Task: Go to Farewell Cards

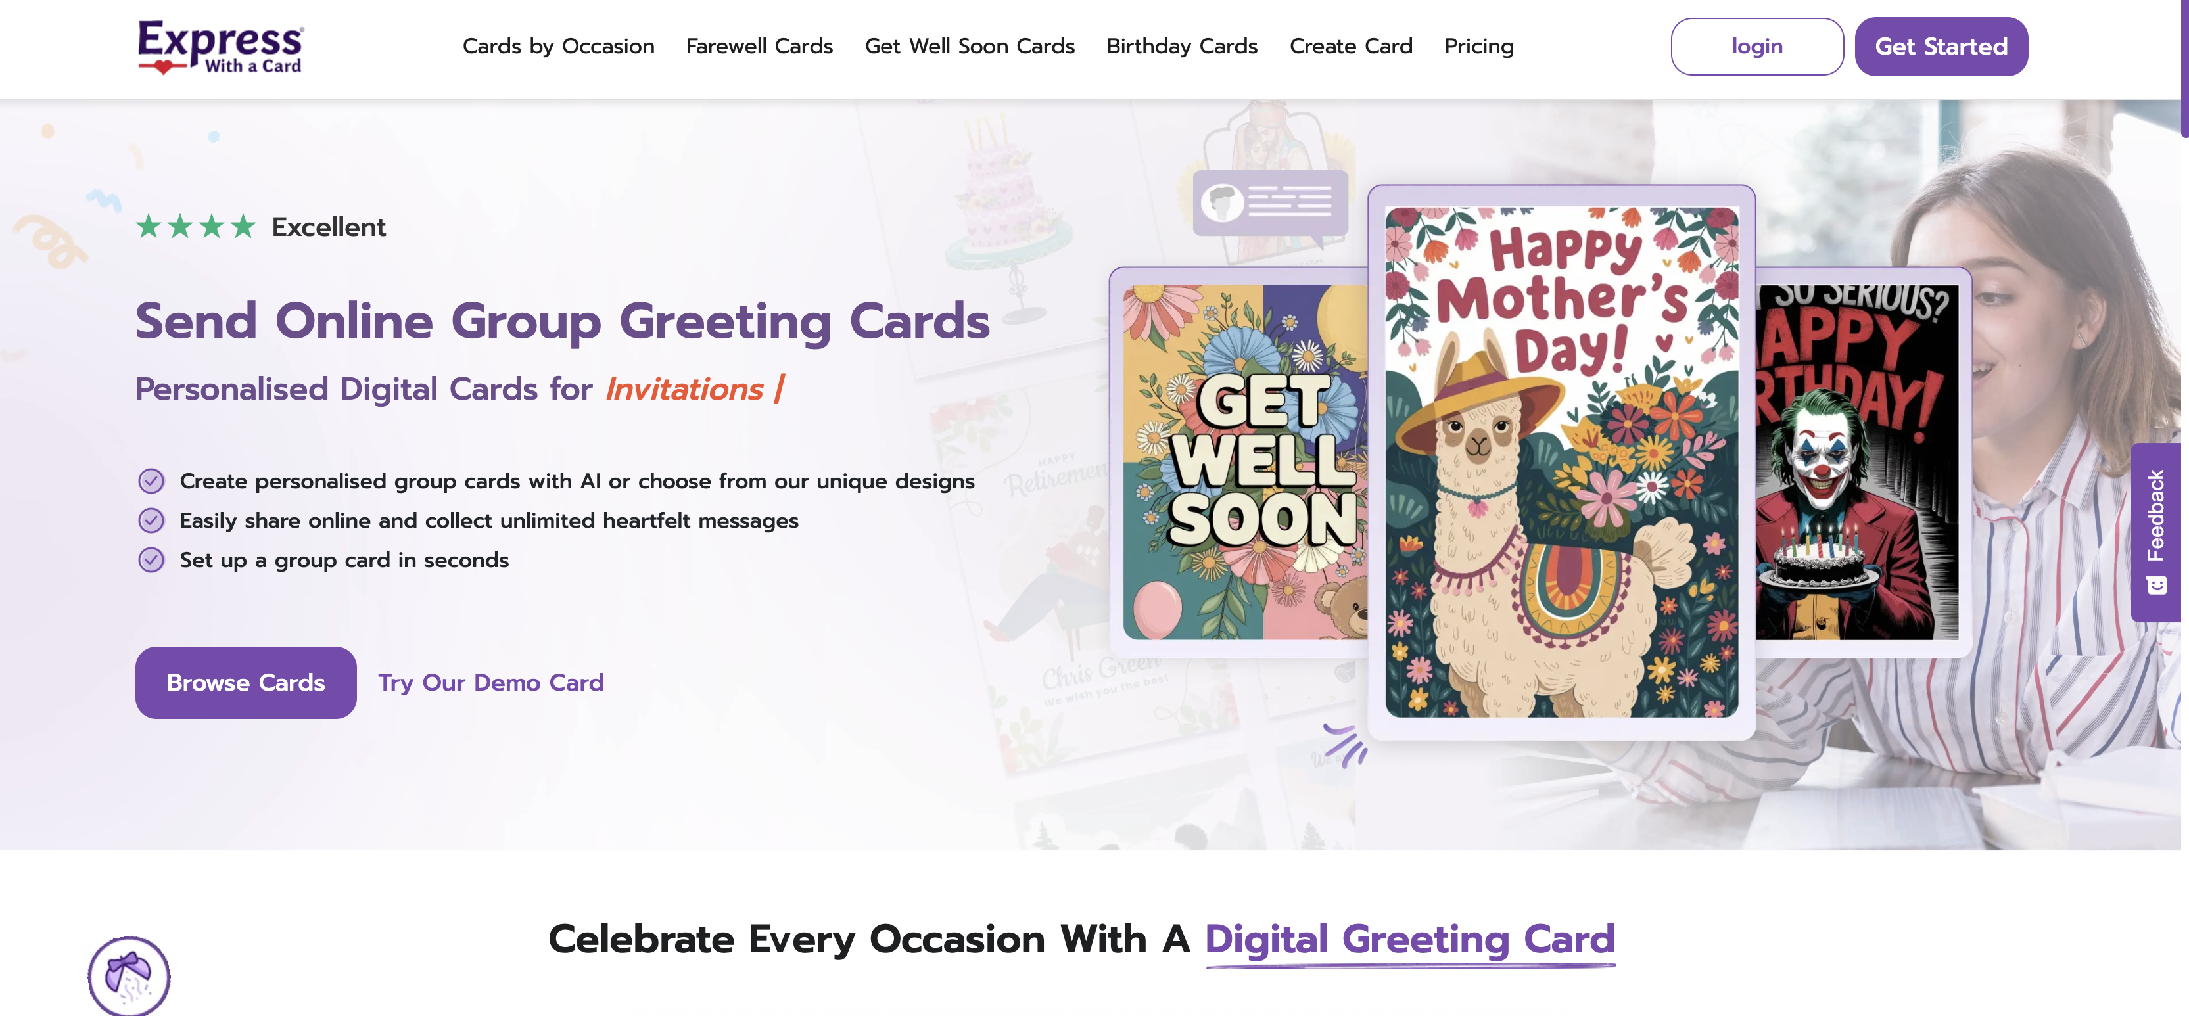Action: coord(759,47)
